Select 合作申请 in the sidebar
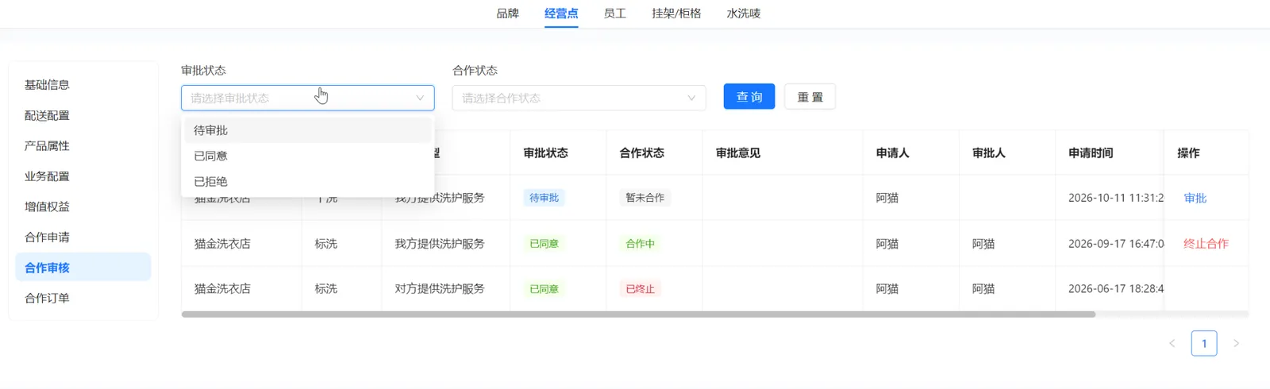 (x=83, y=237)
